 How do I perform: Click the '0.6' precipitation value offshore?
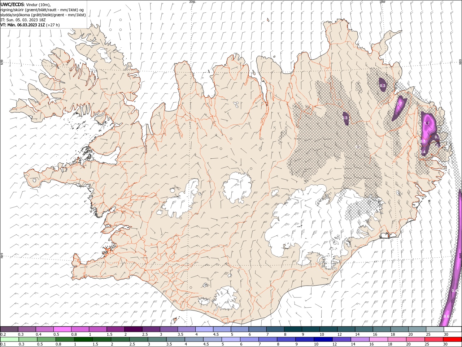[446, 316]
